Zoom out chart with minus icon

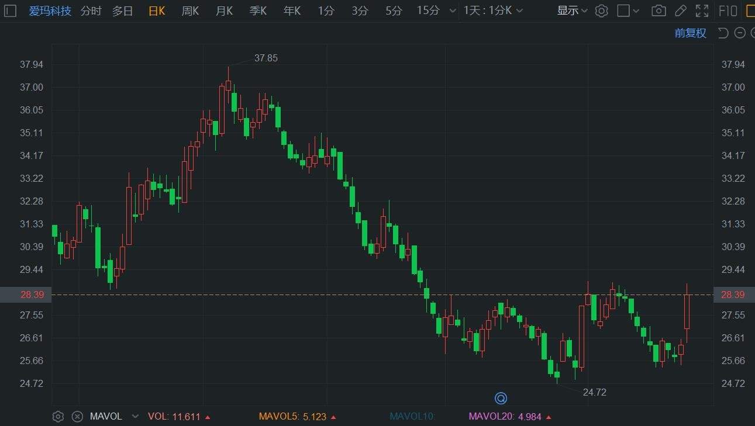pos(740,33)
